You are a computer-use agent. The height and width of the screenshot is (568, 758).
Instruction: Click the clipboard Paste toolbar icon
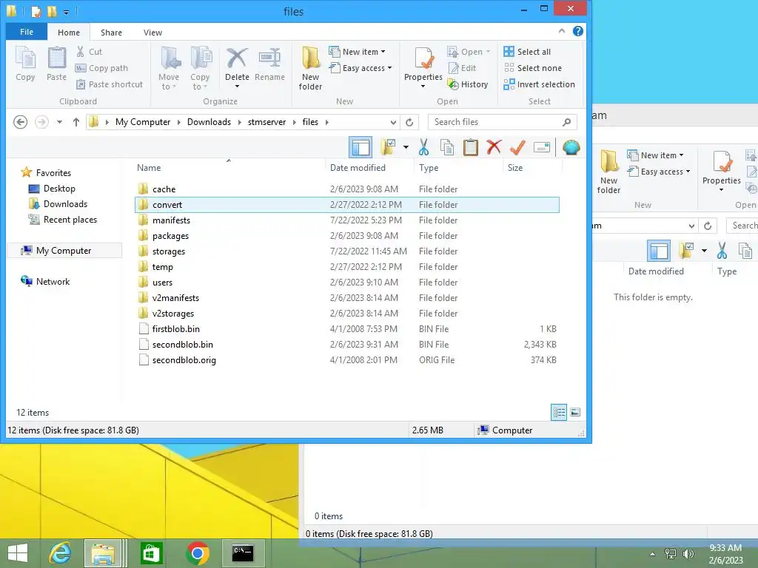pyautogui.click(x=470, y=147)
